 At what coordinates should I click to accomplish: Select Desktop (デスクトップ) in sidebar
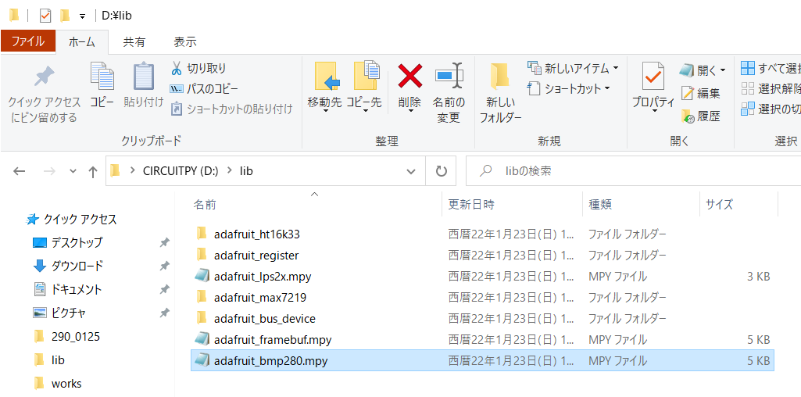[x=77, y=243]
